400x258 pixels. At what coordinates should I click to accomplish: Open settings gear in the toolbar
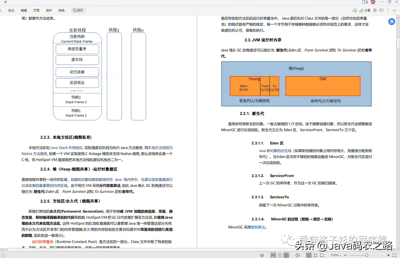(x=375, y=11)
